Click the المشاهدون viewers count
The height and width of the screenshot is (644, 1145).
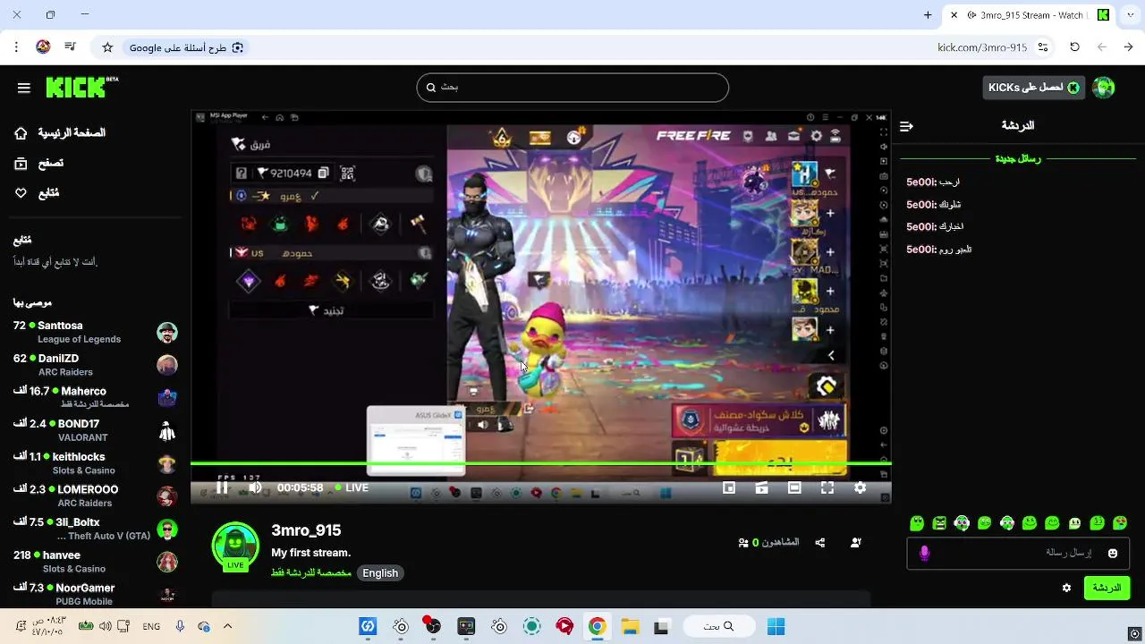tap(768, 542)
